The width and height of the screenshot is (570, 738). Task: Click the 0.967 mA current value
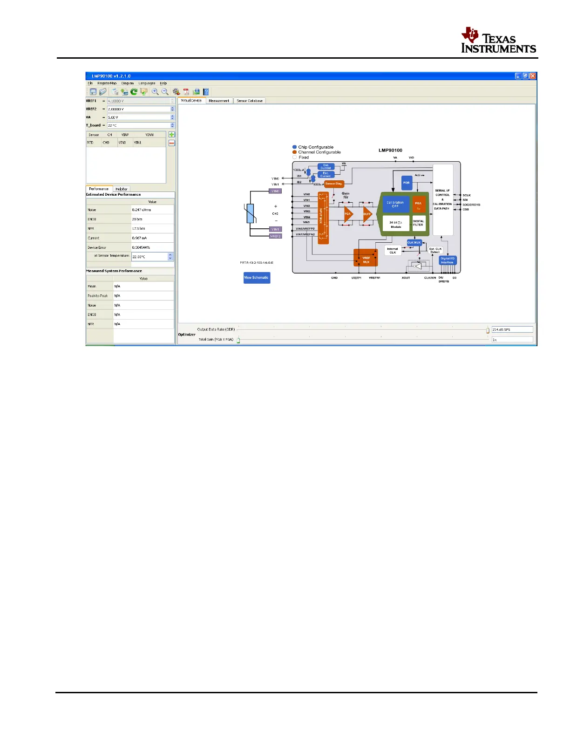coord(153,238)
